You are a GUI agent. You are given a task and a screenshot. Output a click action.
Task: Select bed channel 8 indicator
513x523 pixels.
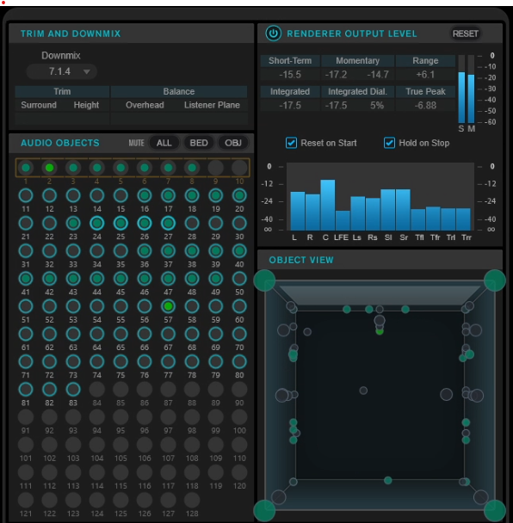pos(192,168)
